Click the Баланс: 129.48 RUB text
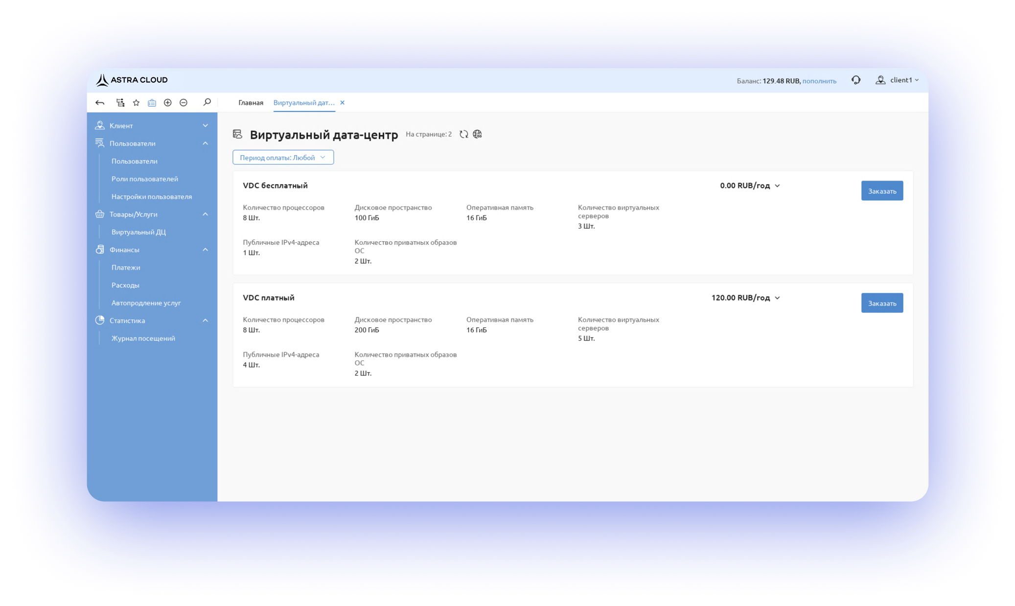 point(768,81)
